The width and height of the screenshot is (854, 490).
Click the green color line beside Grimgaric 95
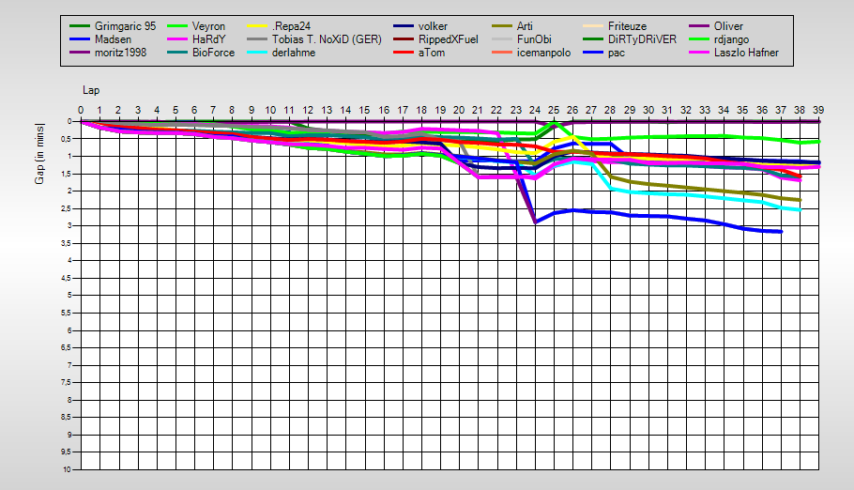(x=80, y=26)
